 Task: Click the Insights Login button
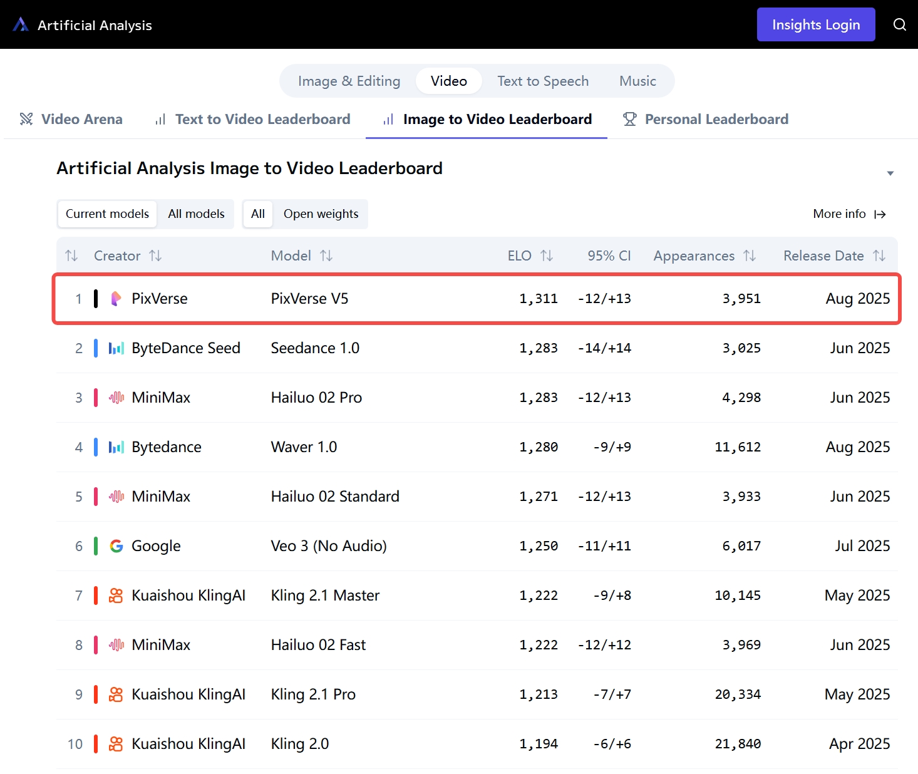(x=815, y=24)
